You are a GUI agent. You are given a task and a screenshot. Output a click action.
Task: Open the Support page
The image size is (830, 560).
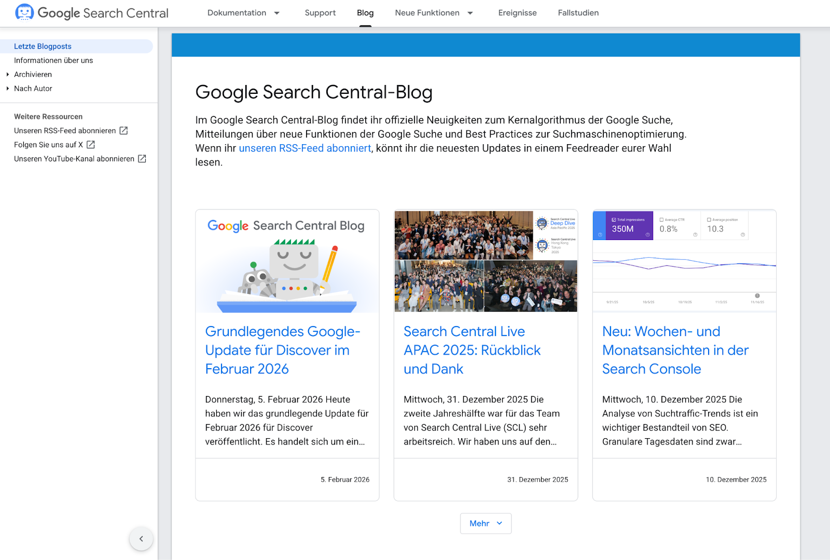(x=320, y=13)
